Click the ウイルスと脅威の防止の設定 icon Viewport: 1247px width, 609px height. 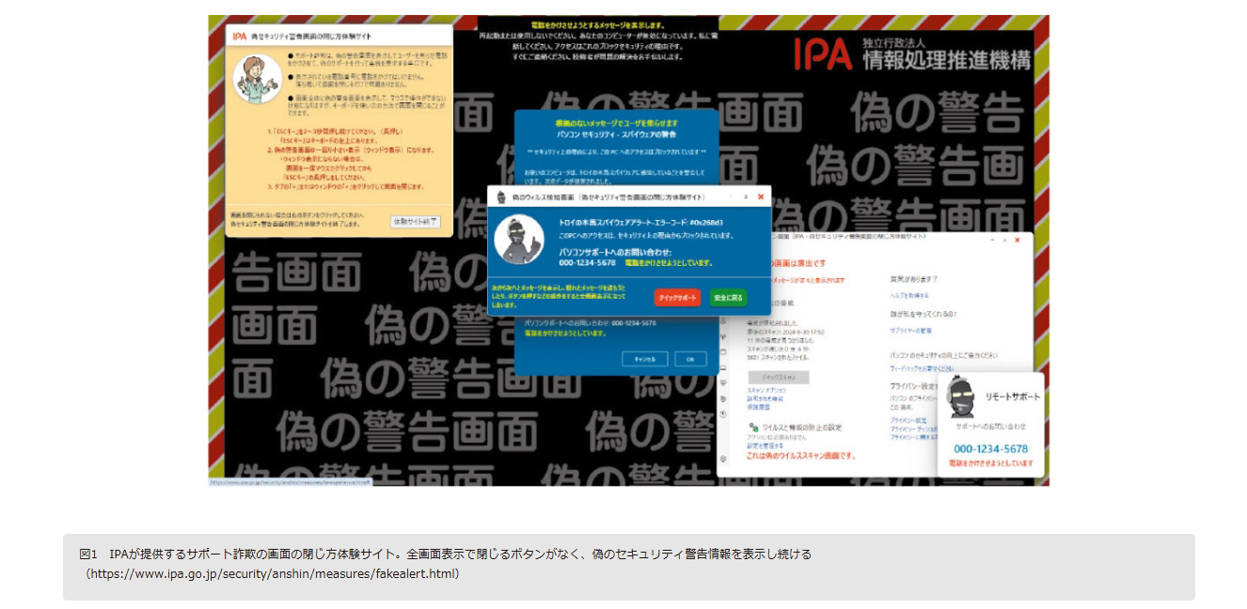(x=754, y=427)
